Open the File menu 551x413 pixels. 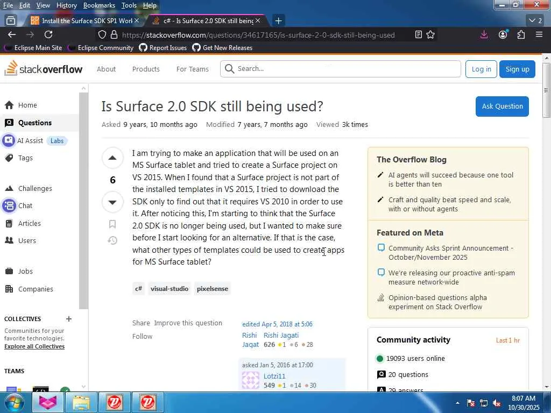click(8, 5)
